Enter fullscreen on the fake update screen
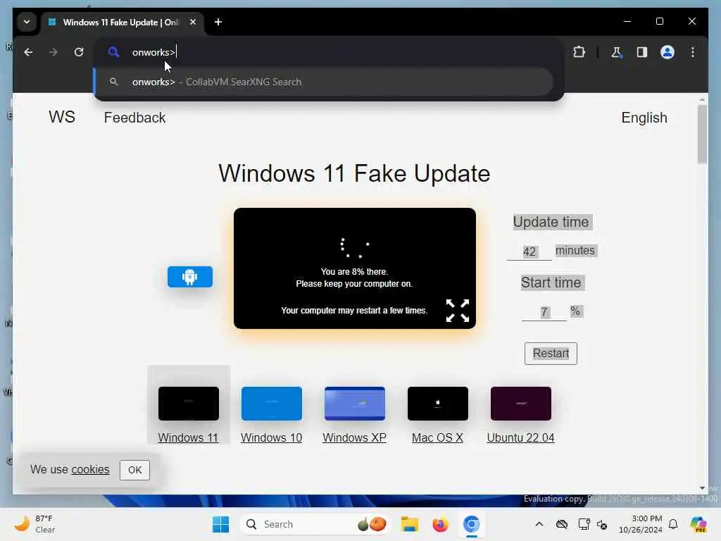Screen dimensions: 721x541 (458, 311)
